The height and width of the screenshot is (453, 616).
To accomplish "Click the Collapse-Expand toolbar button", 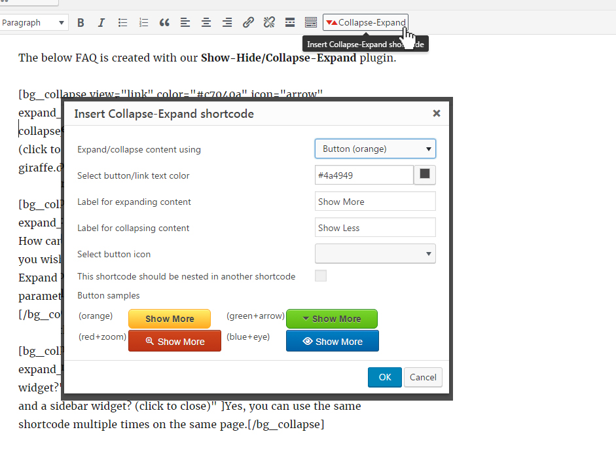I will tap(365, 22).
